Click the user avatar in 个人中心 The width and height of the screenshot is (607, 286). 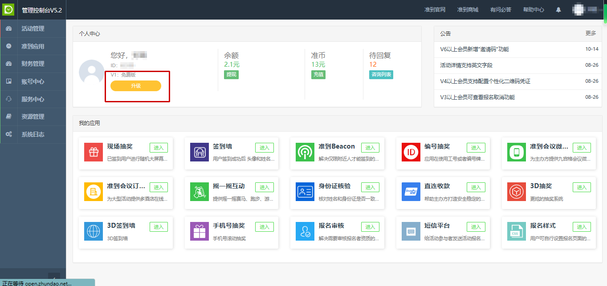click(92, 72)
